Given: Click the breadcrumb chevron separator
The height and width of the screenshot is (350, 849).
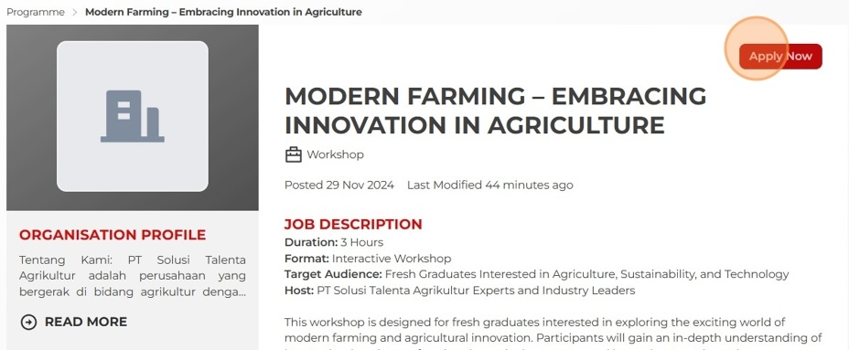Looking at the screenshot, I should point(75,12).
